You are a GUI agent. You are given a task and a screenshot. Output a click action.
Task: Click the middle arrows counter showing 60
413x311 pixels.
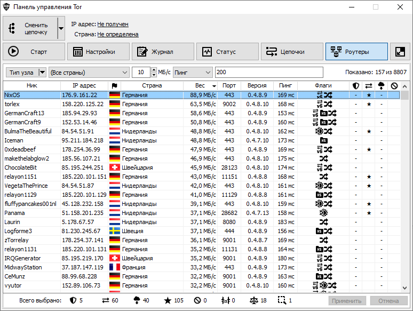point(110,300)
